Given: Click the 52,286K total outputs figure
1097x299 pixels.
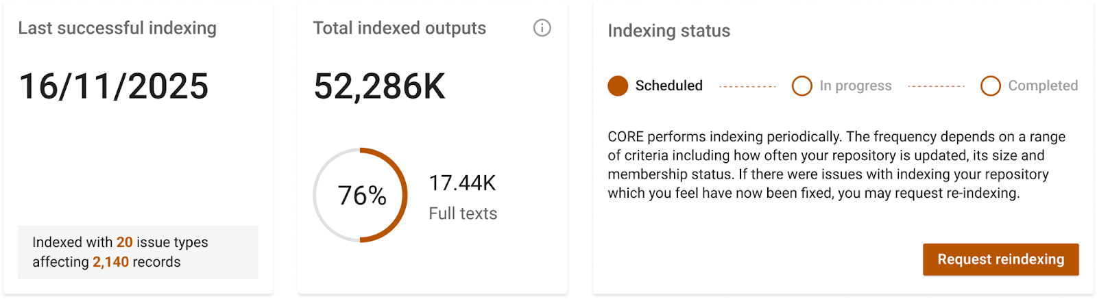Looking at the screenshot, I should [379, 87].
